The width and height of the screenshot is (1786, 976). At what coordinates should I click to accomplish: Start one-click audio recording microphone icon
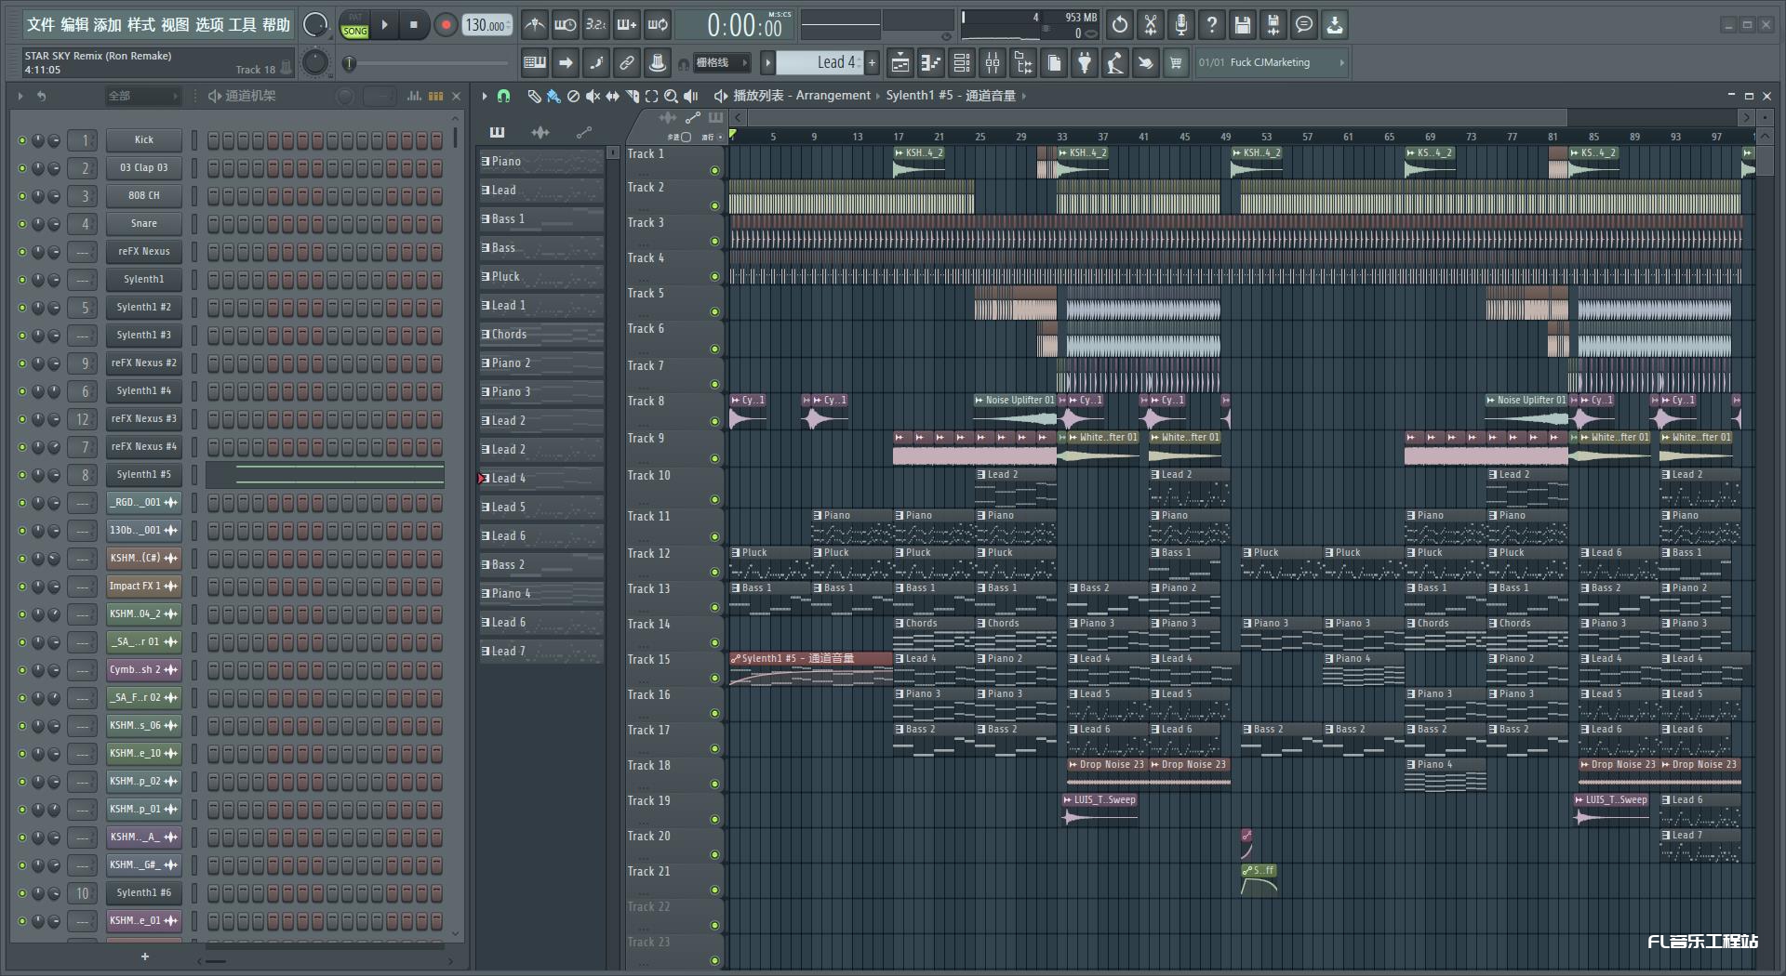pyautogui.click(x=1181, y=25)
